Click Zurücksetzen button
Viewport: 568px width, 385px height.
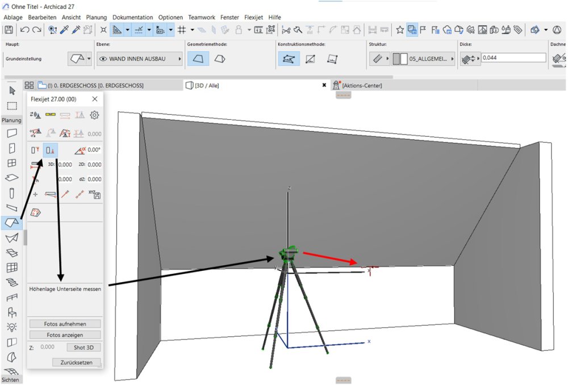click(x=77, y=362)
